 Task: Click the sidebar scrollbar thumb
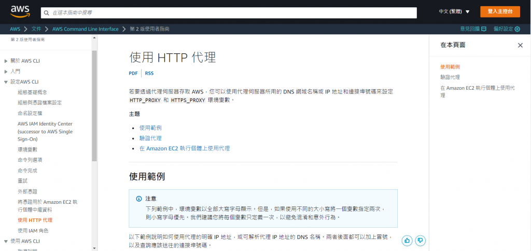[94, 106]
